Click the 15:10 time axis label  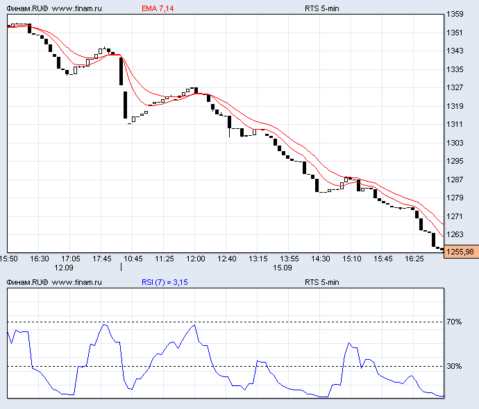(351, 259)
